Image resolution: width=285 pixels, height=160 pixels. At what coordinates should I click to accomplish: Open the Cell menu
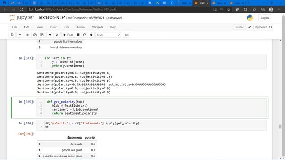[67, 27]
